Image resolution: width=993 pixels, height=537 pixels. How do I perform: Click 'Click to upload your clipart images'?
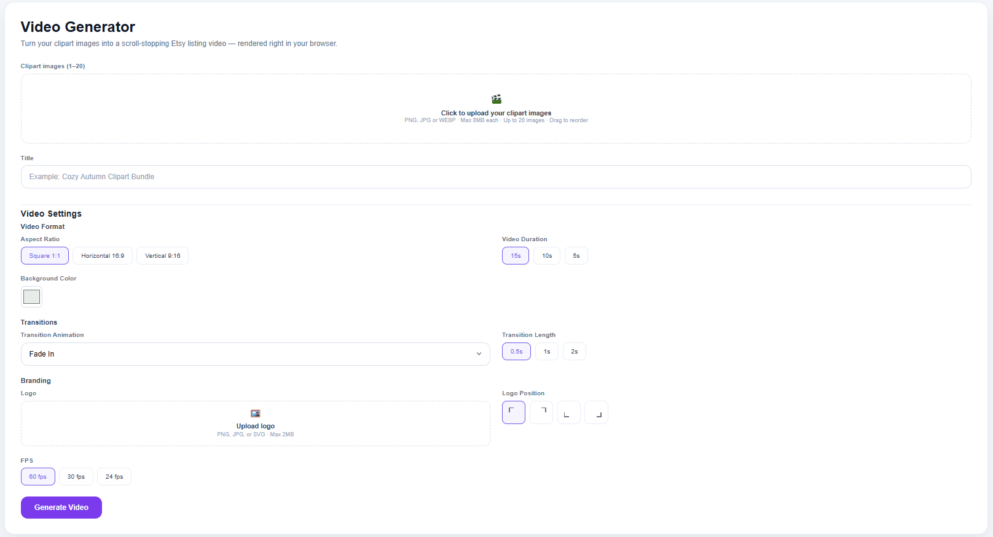496,113
